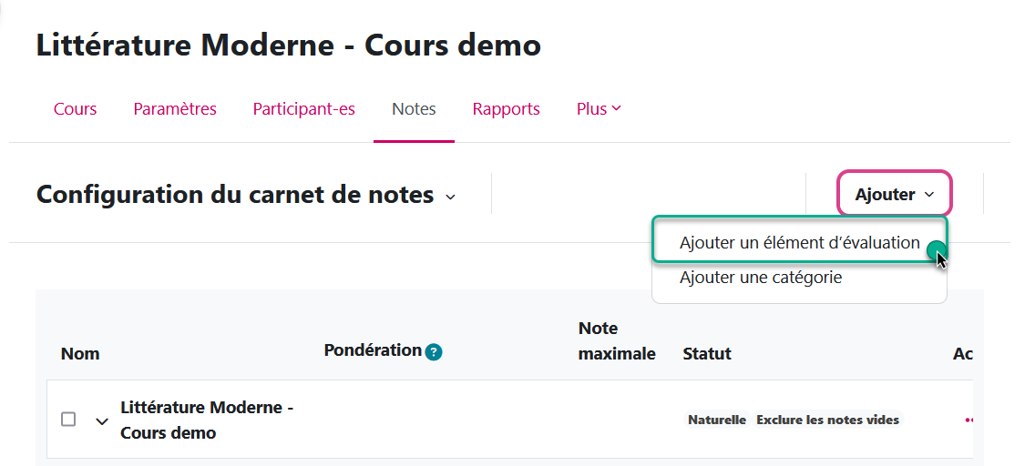
Task: Click the Note maximale column header
Action: [x=617, y=340]
